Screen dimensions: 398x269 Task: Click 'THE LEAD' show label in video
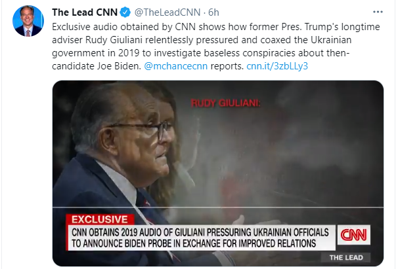pos(359,257)
